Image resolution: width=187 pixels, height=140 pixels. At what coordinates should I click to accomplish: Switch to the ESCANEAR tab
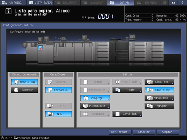point(148,3)
